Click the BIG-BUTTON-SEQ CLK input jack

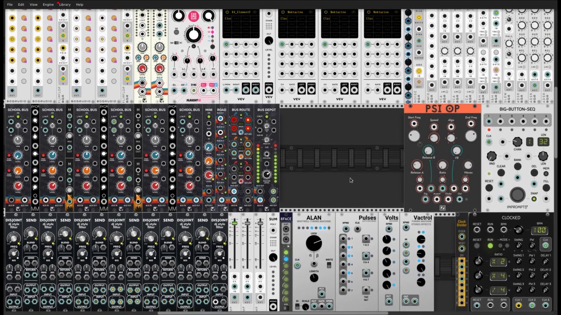[489, 142]
